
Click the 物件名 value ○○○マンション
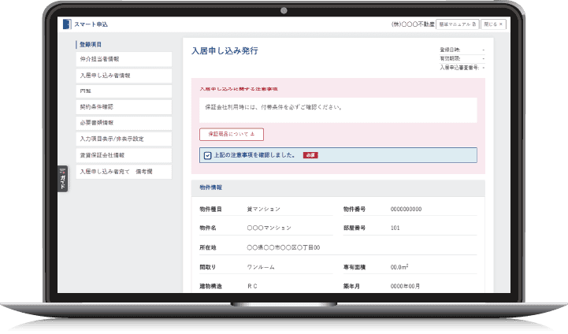click(x=269, y=228)
